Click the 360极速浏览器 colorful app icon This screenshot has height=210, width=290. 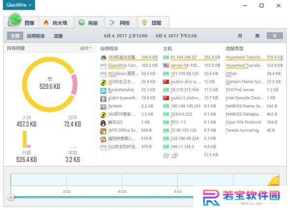(103, 58)
